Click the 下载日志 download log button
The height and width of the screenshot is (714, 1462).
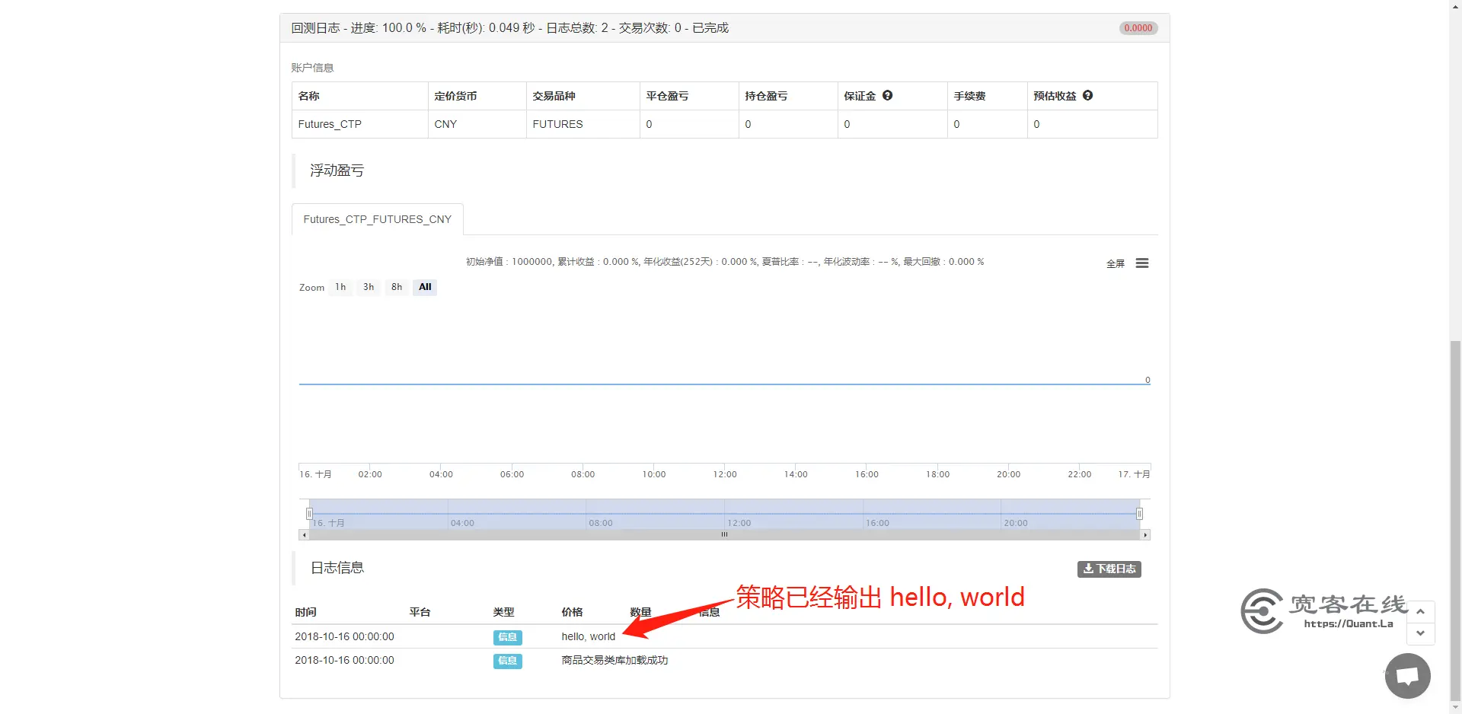coord(1109,569)
